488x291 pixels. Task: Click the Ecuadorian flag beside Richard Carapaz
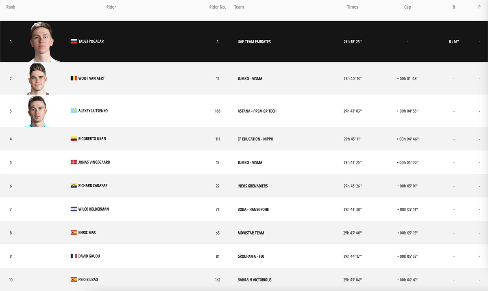coord(74,186)
